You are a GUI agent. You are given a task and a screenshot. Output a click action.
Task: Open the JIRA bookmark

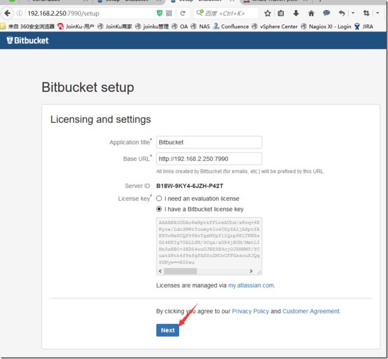(x=364, y=26)
